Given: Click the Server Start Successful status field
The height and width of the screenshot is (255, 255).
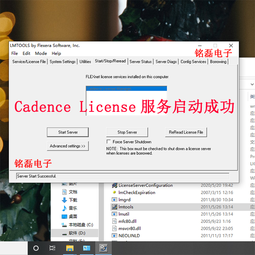Looking at the screenshot, I should pyautogui.click(x=123, y=176).
